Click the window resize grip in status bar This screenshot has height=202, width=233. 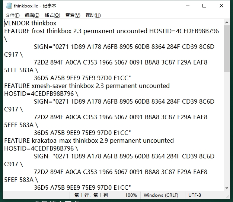click(x=228, y=197)
